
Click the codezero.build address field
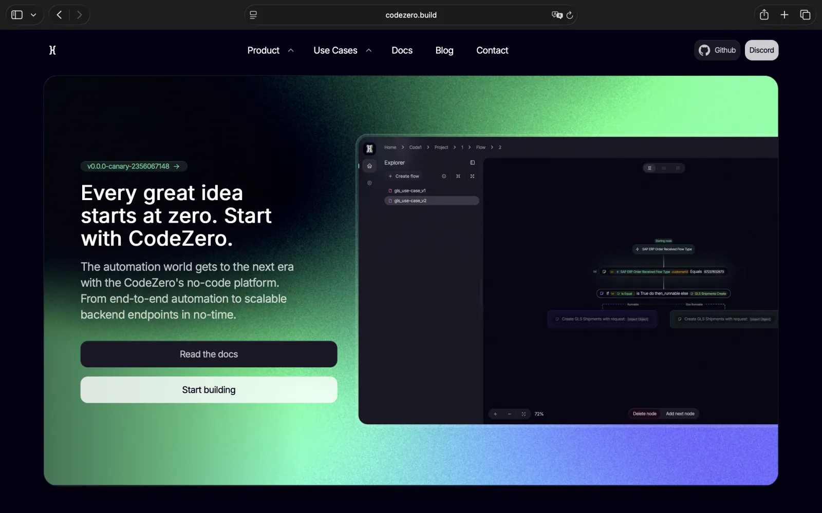point(411,15)
